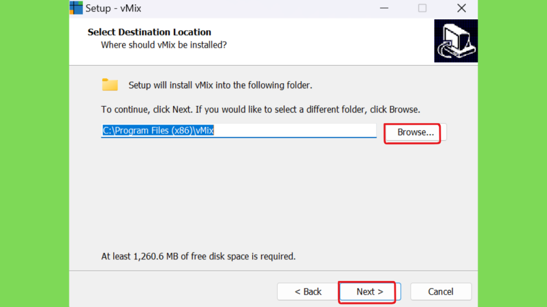Viewport: 547px width, 307px height.
Task: Click empty title bar area beside the title
Action: pos(258,9)
